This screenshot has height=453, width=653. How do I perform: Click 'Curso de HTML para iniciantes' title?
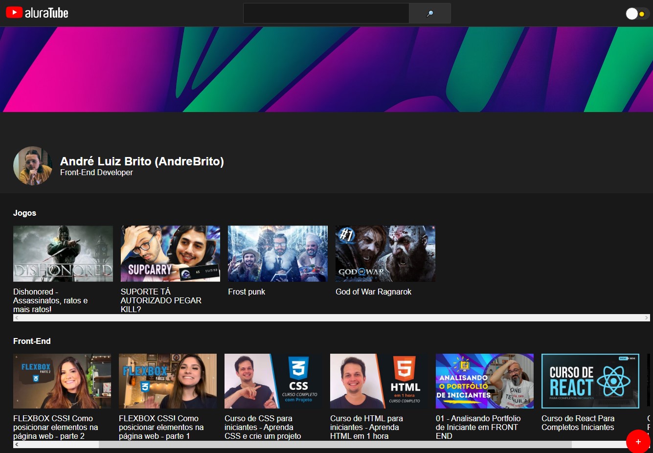click(366, 427)
